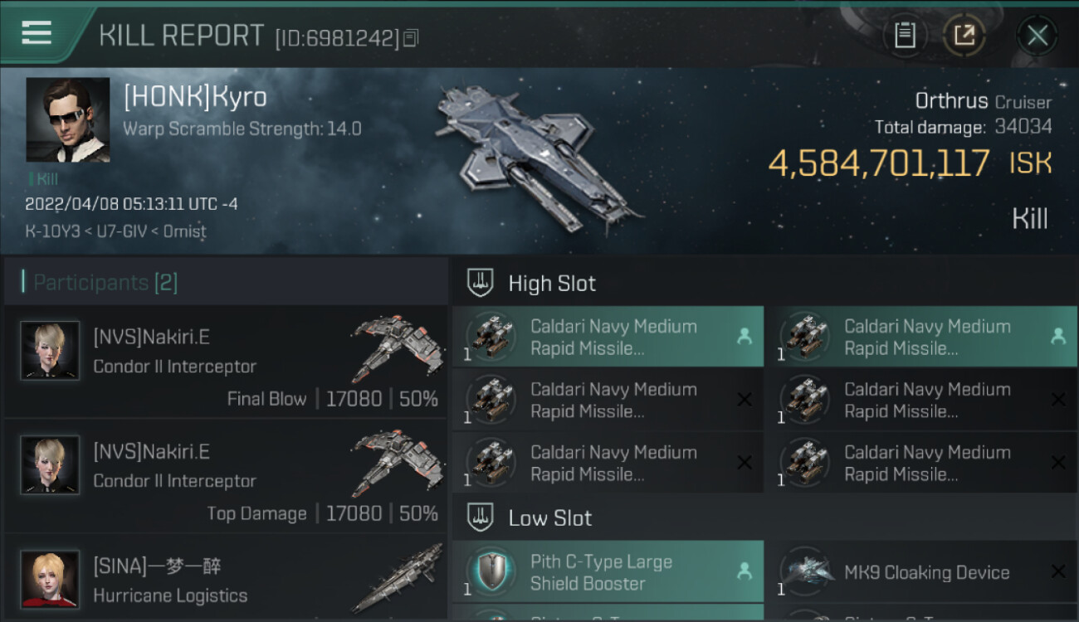Open Nakiri.E Final Blow participant entry
Screen dimensions: 1079x622
[x=226, y=361]
